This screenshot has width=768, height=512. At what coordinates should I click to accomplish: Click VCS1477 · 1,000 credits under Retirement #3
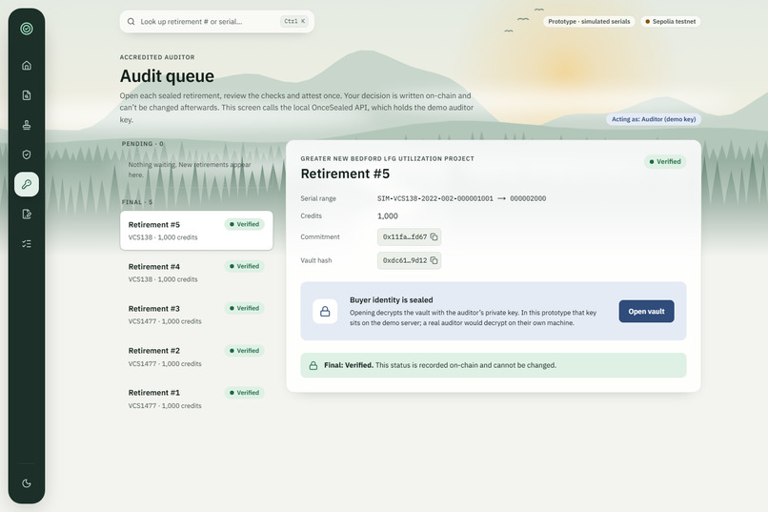coord(165,321)
